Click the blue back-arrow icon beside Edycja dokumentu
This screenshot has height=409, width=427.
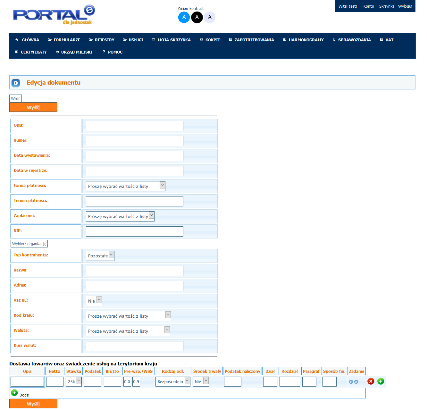point(16,83)
